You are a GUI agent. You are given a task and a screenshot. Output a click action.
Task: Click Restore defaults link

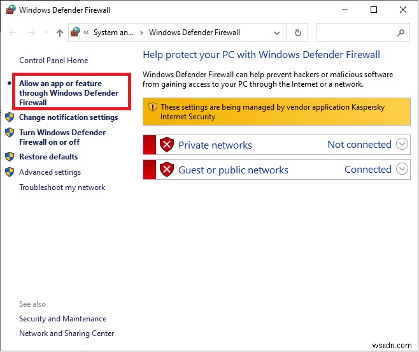[48, 157]
